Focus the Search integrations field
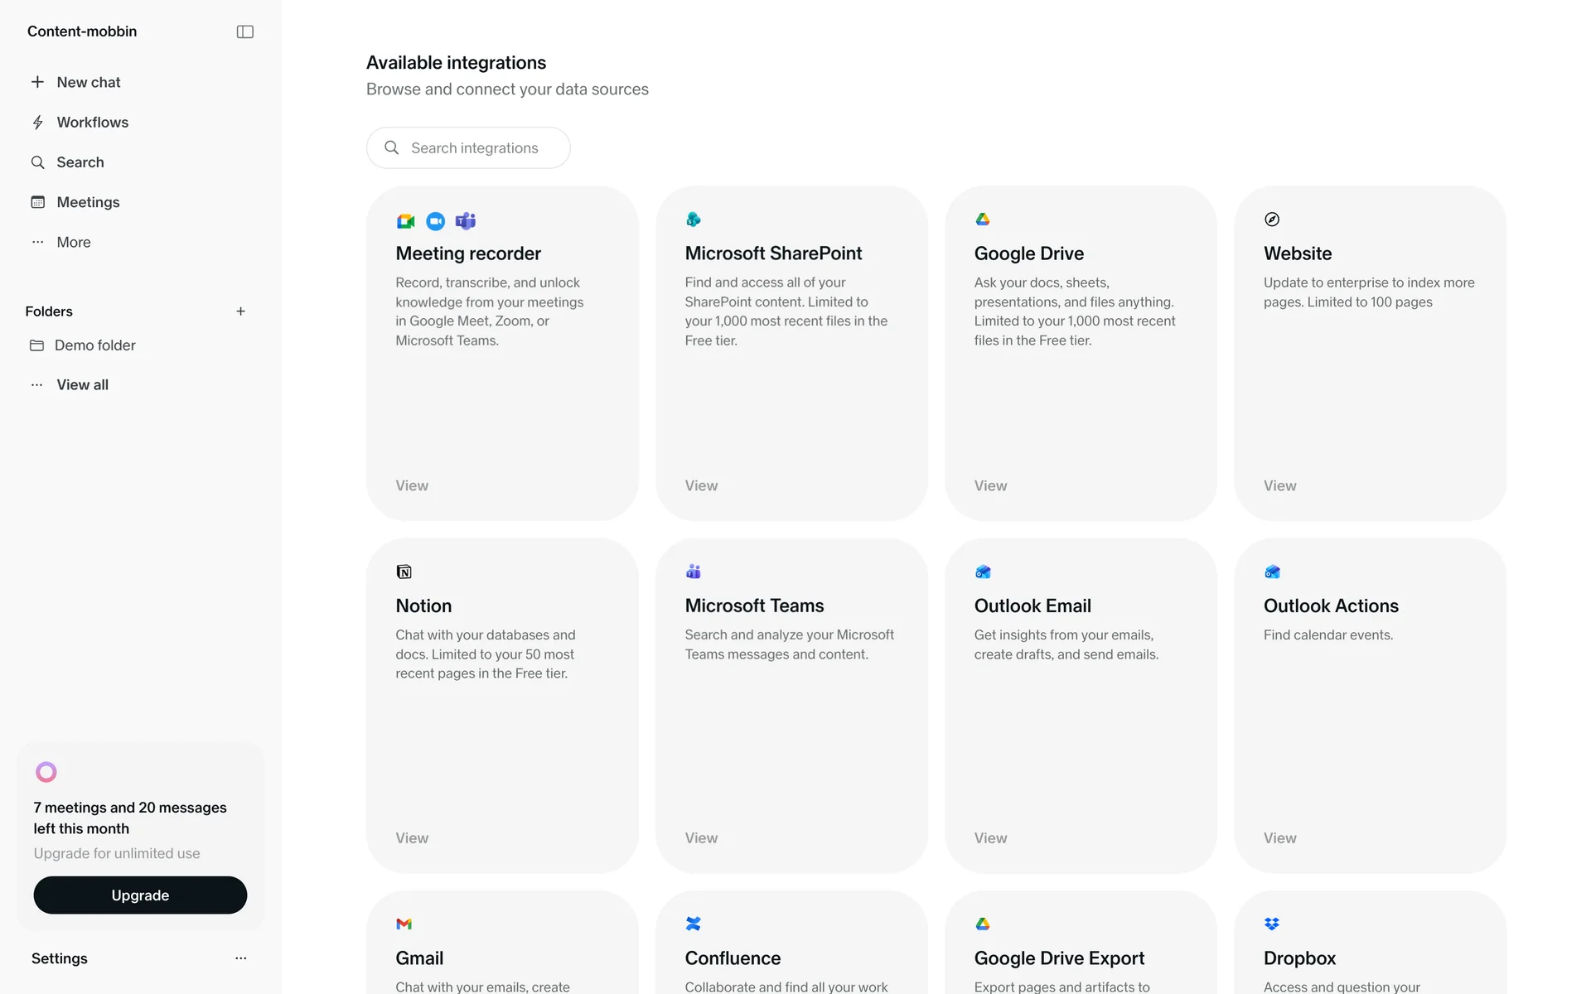 [x=474, y=148]
